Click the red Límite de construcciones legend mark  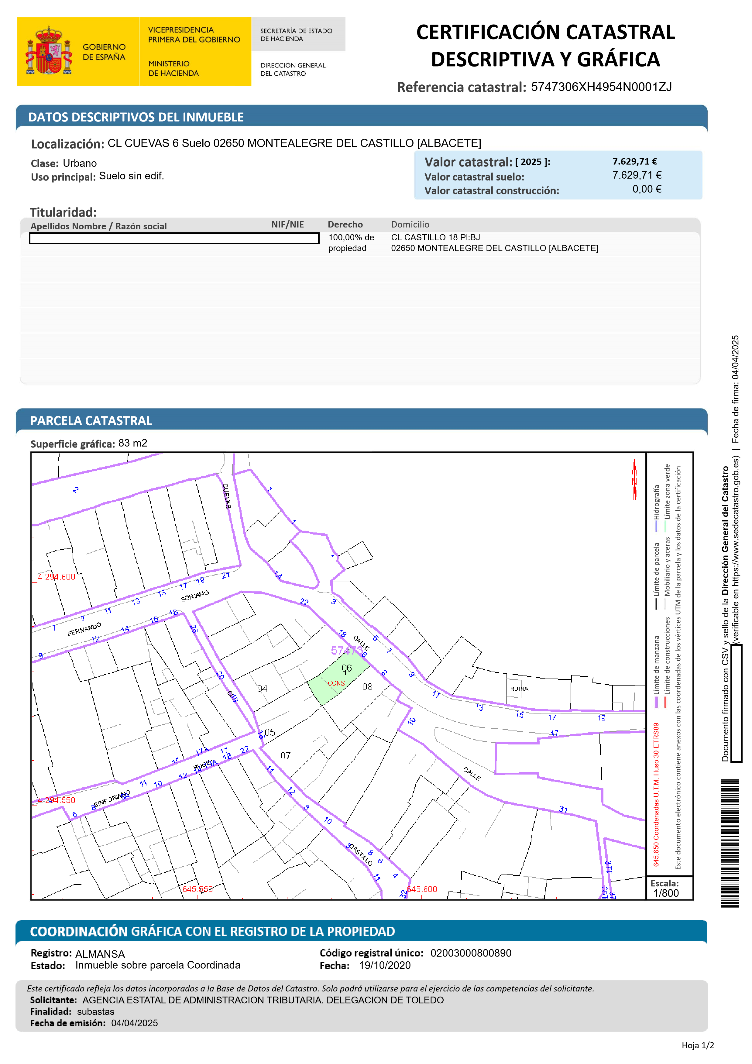(x=666, y=702)
